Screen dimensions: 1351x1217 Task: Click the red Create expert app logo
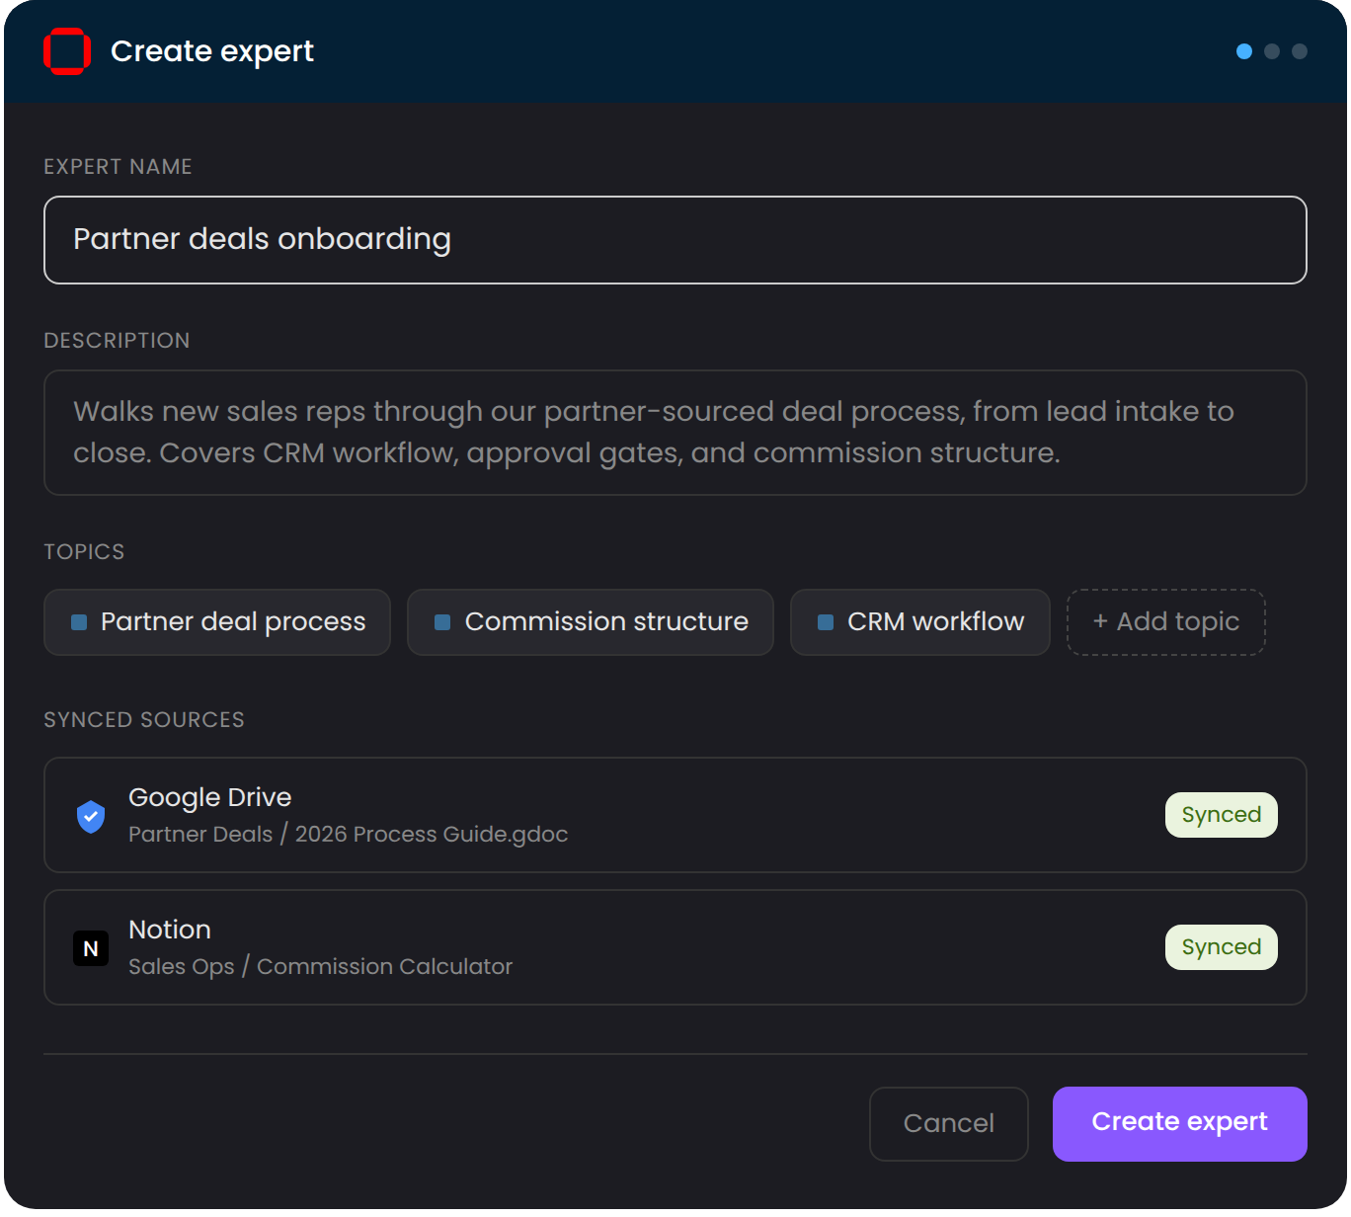[66, 50]
